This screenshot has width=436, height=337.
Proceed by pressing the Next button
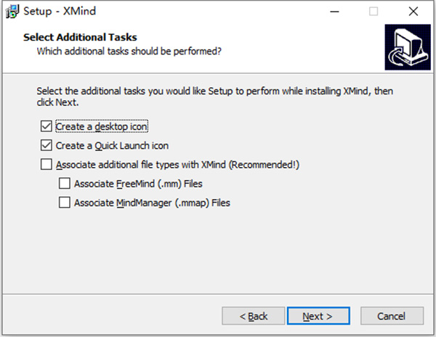[x=318, y=316]
